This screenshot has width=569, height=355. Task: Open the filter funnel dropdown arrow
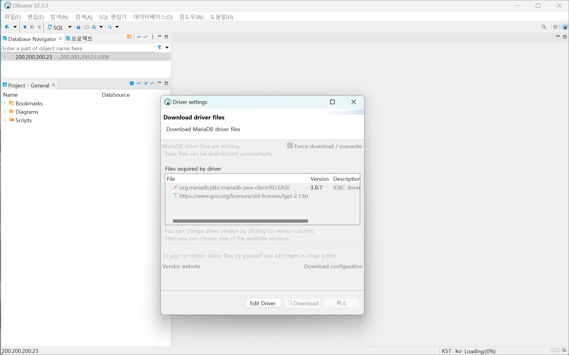click(167, 48)
